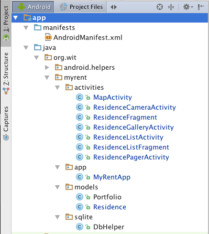The image size is (209, 234).
Task: Click the collapse all icon
Action: point(171,7)
